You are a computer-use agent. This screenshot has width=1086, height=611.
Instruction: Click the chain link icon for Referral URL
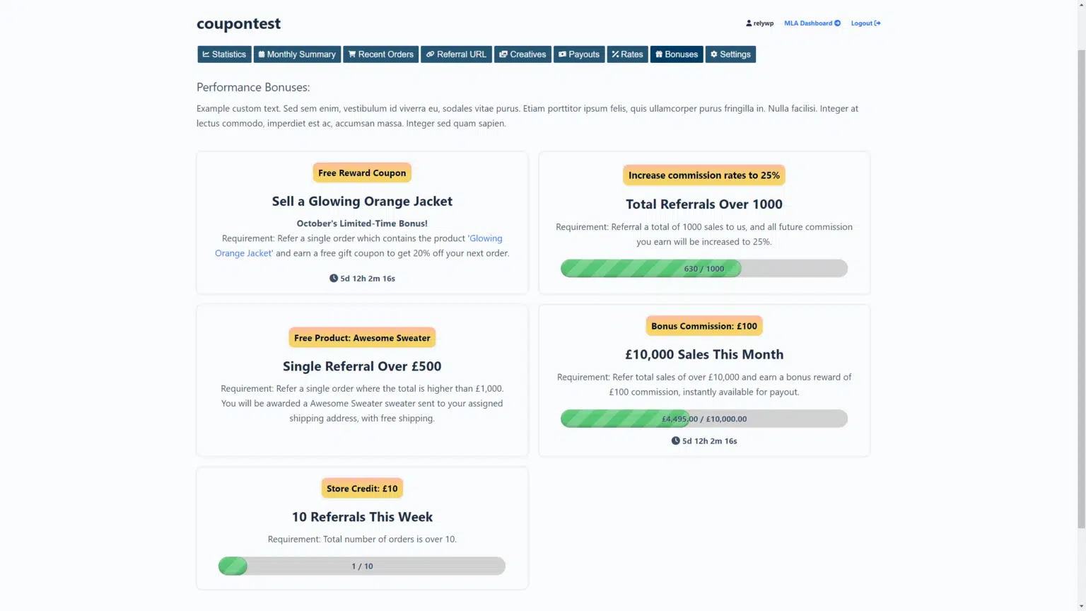tap(430, 54)
